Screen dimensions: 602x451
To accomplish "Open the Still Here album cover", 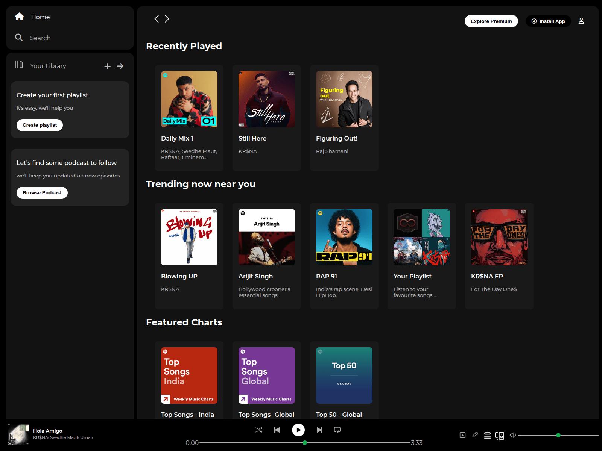I will pos(267,99).
